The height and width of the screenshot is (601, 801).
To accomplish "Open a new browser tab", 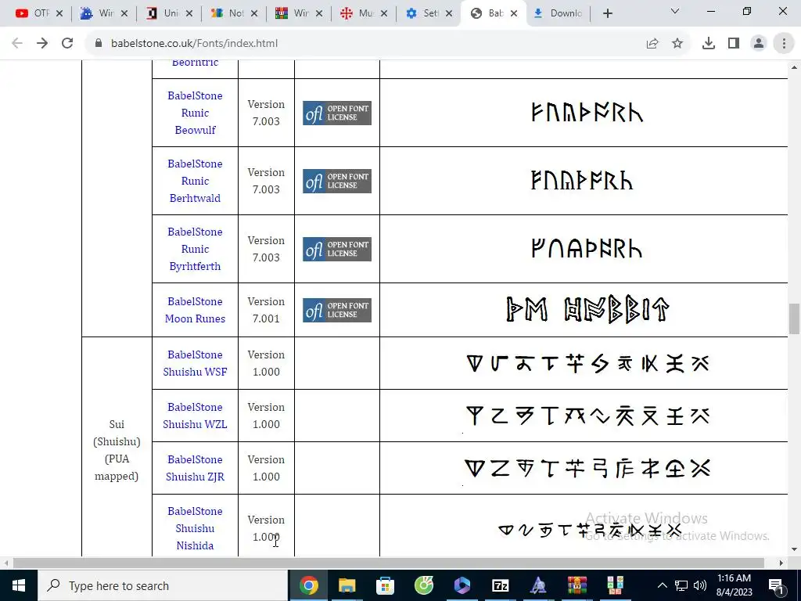I will coord(607,14).
